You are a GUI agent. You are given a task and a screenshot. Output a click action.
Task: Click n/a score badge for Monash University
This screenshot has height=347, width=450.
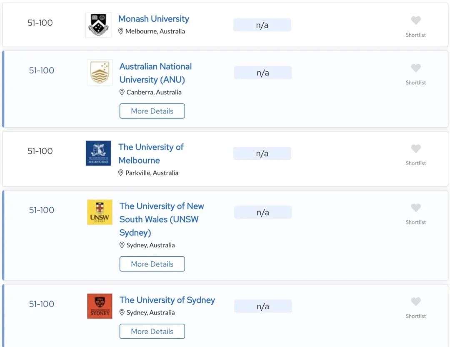coord(262,25)
